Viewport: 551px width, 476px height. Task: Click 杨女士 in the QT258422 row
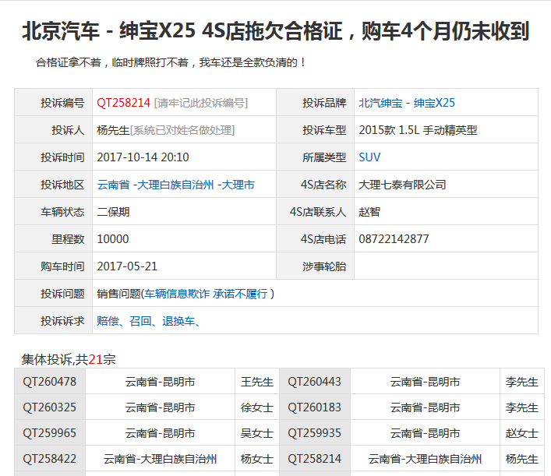(257, 458)
